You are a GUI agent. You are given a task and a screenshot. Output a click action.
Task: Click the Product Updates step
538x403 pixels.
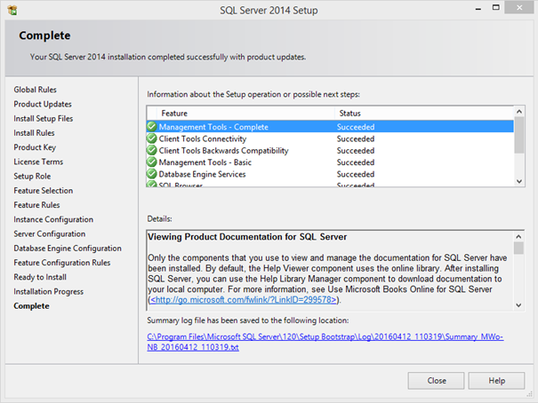(43, 104)
